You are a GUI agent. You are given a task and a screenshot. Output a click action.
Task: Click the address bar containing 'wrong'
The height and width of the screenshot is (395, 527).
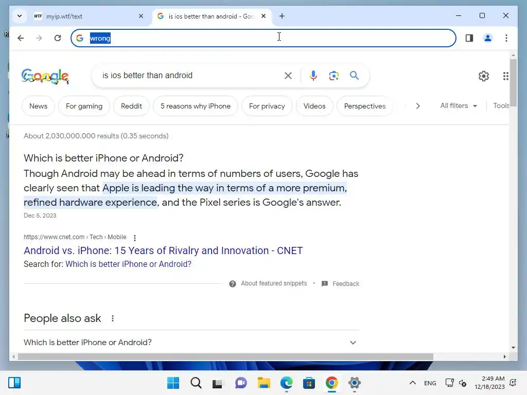263,38
